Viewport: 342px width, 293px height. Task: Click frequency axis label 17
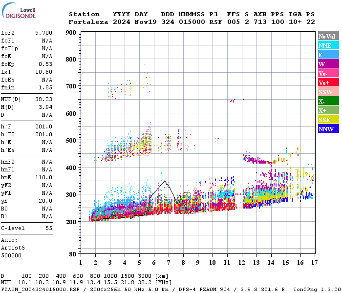[314, 263]
